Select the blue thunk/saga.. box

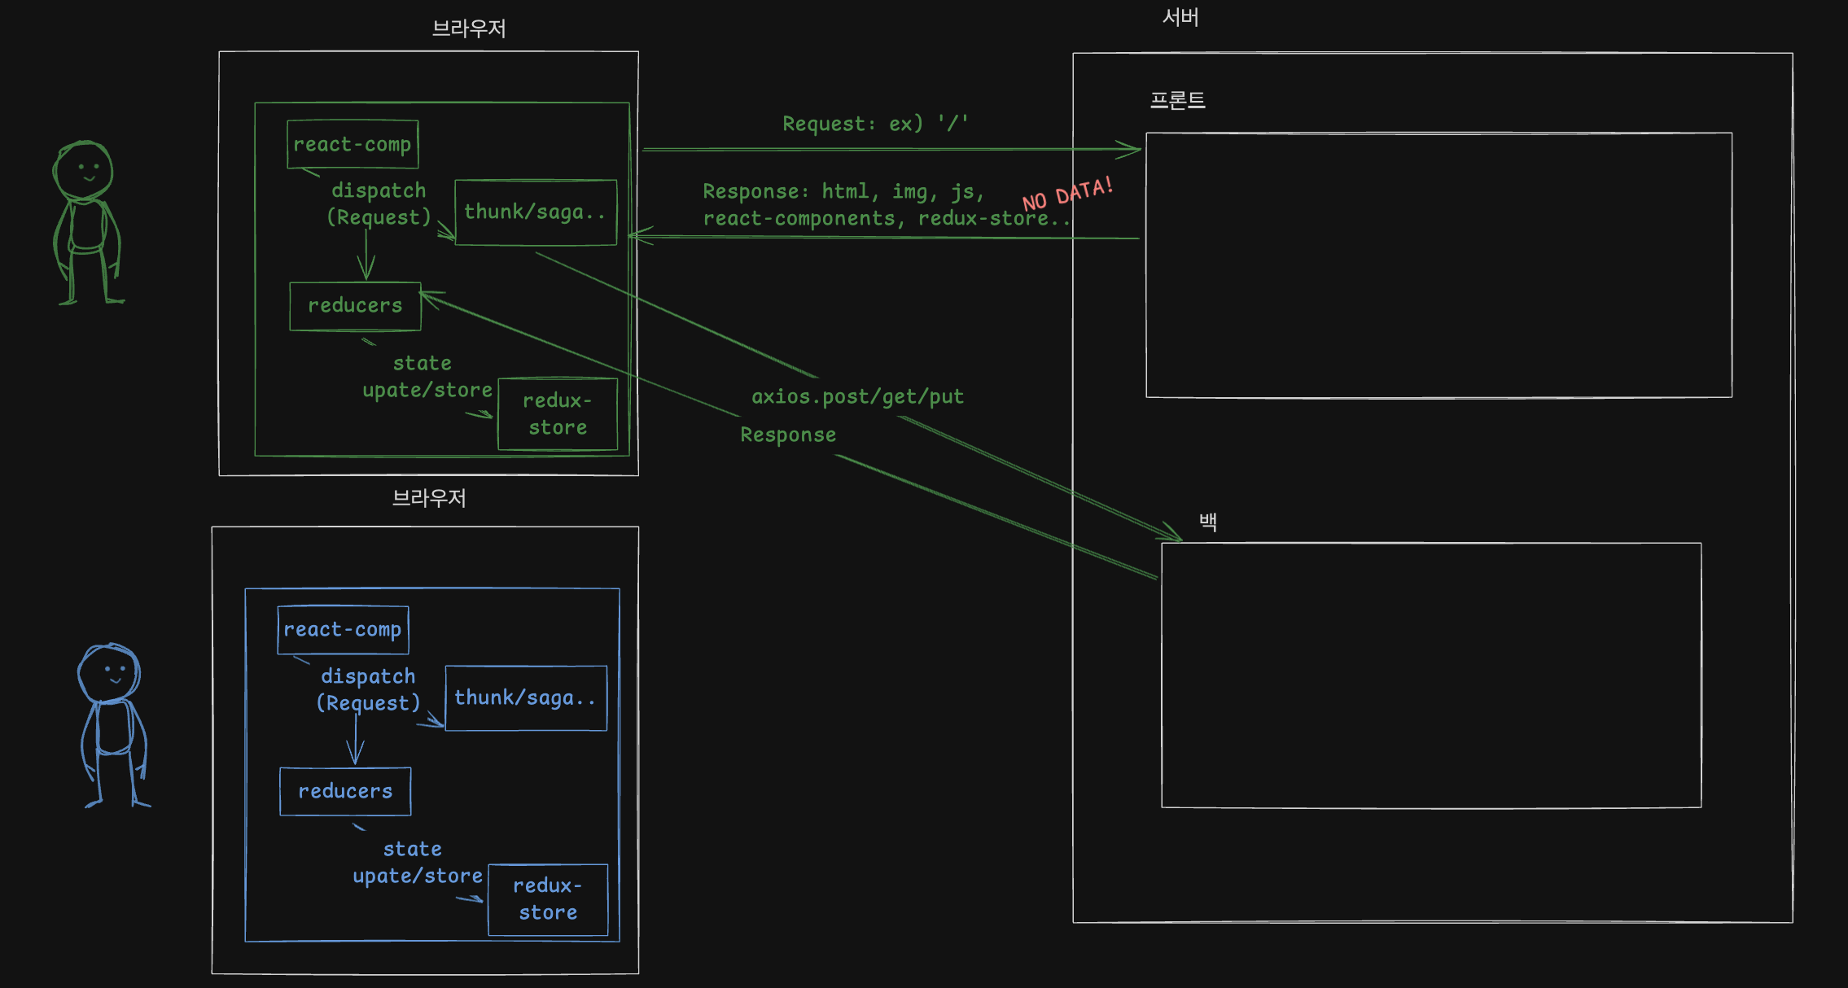(x=526, y=697)
